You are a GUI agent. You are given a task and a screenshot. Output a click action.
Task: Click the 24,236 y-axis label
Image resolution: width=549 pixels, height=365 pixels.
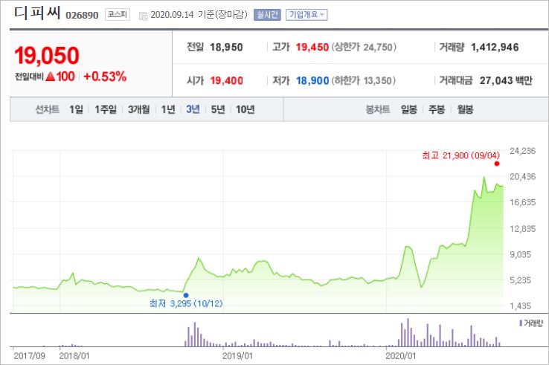(x=523, y=151)
